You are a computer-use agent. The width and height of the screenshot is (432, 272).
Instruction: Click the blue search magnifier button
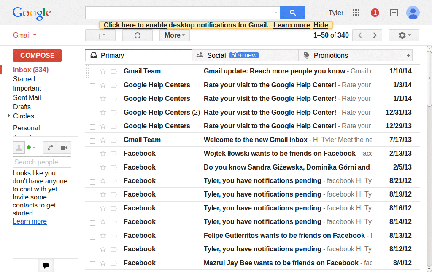293,13
